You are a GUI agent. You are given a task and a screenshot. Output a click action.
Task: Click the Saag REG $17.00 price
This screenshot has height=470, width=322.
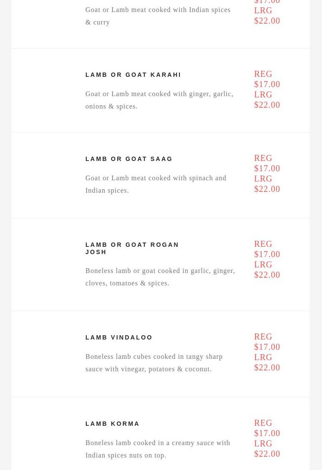(267, 163)
